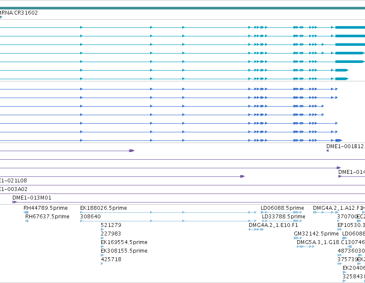This screenshot has width=365, height=283.
Task: Select the tRNA:CR31602 label
Action: click(19, 12)
